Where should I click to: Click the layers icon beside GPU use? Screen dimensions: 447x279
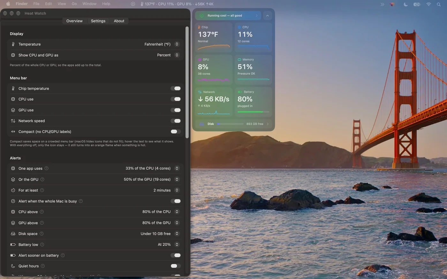click(x=13, y=110)
